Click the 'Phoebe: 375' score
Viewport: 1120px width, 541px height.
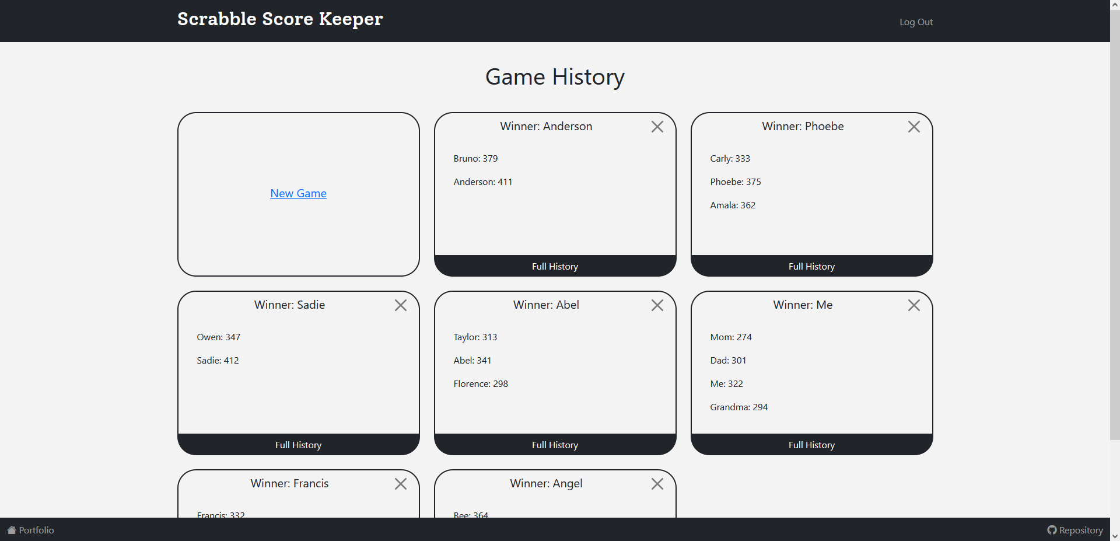click(x=736, y=182)
